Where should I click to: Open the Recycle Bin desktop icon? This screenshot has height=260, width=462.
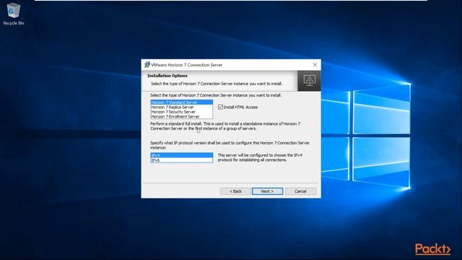13,14
